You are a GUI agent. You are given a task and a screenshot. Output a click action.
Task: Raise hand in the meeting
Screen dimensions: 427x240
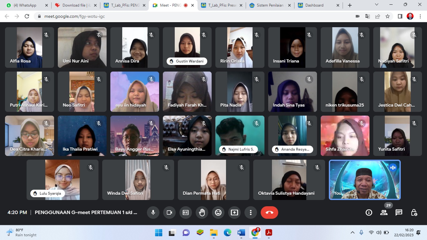[x=202, y=212]
